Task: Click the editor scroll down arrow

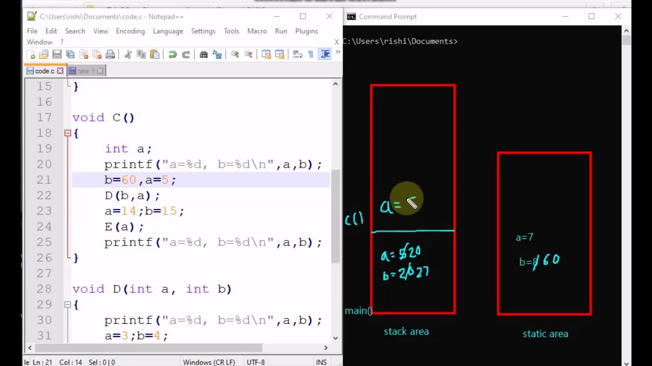Action: 335,338
